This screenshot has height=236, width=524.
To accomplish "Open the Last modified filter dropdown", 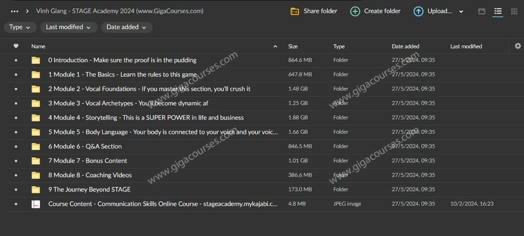I will click(68, 27).
